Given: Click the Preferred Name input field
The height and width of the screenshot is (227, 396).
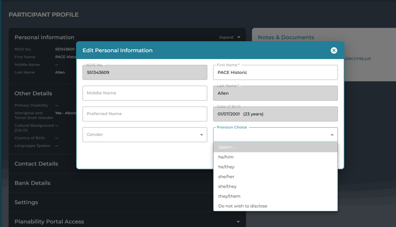Looking at the screenshot, I should 144,114.
